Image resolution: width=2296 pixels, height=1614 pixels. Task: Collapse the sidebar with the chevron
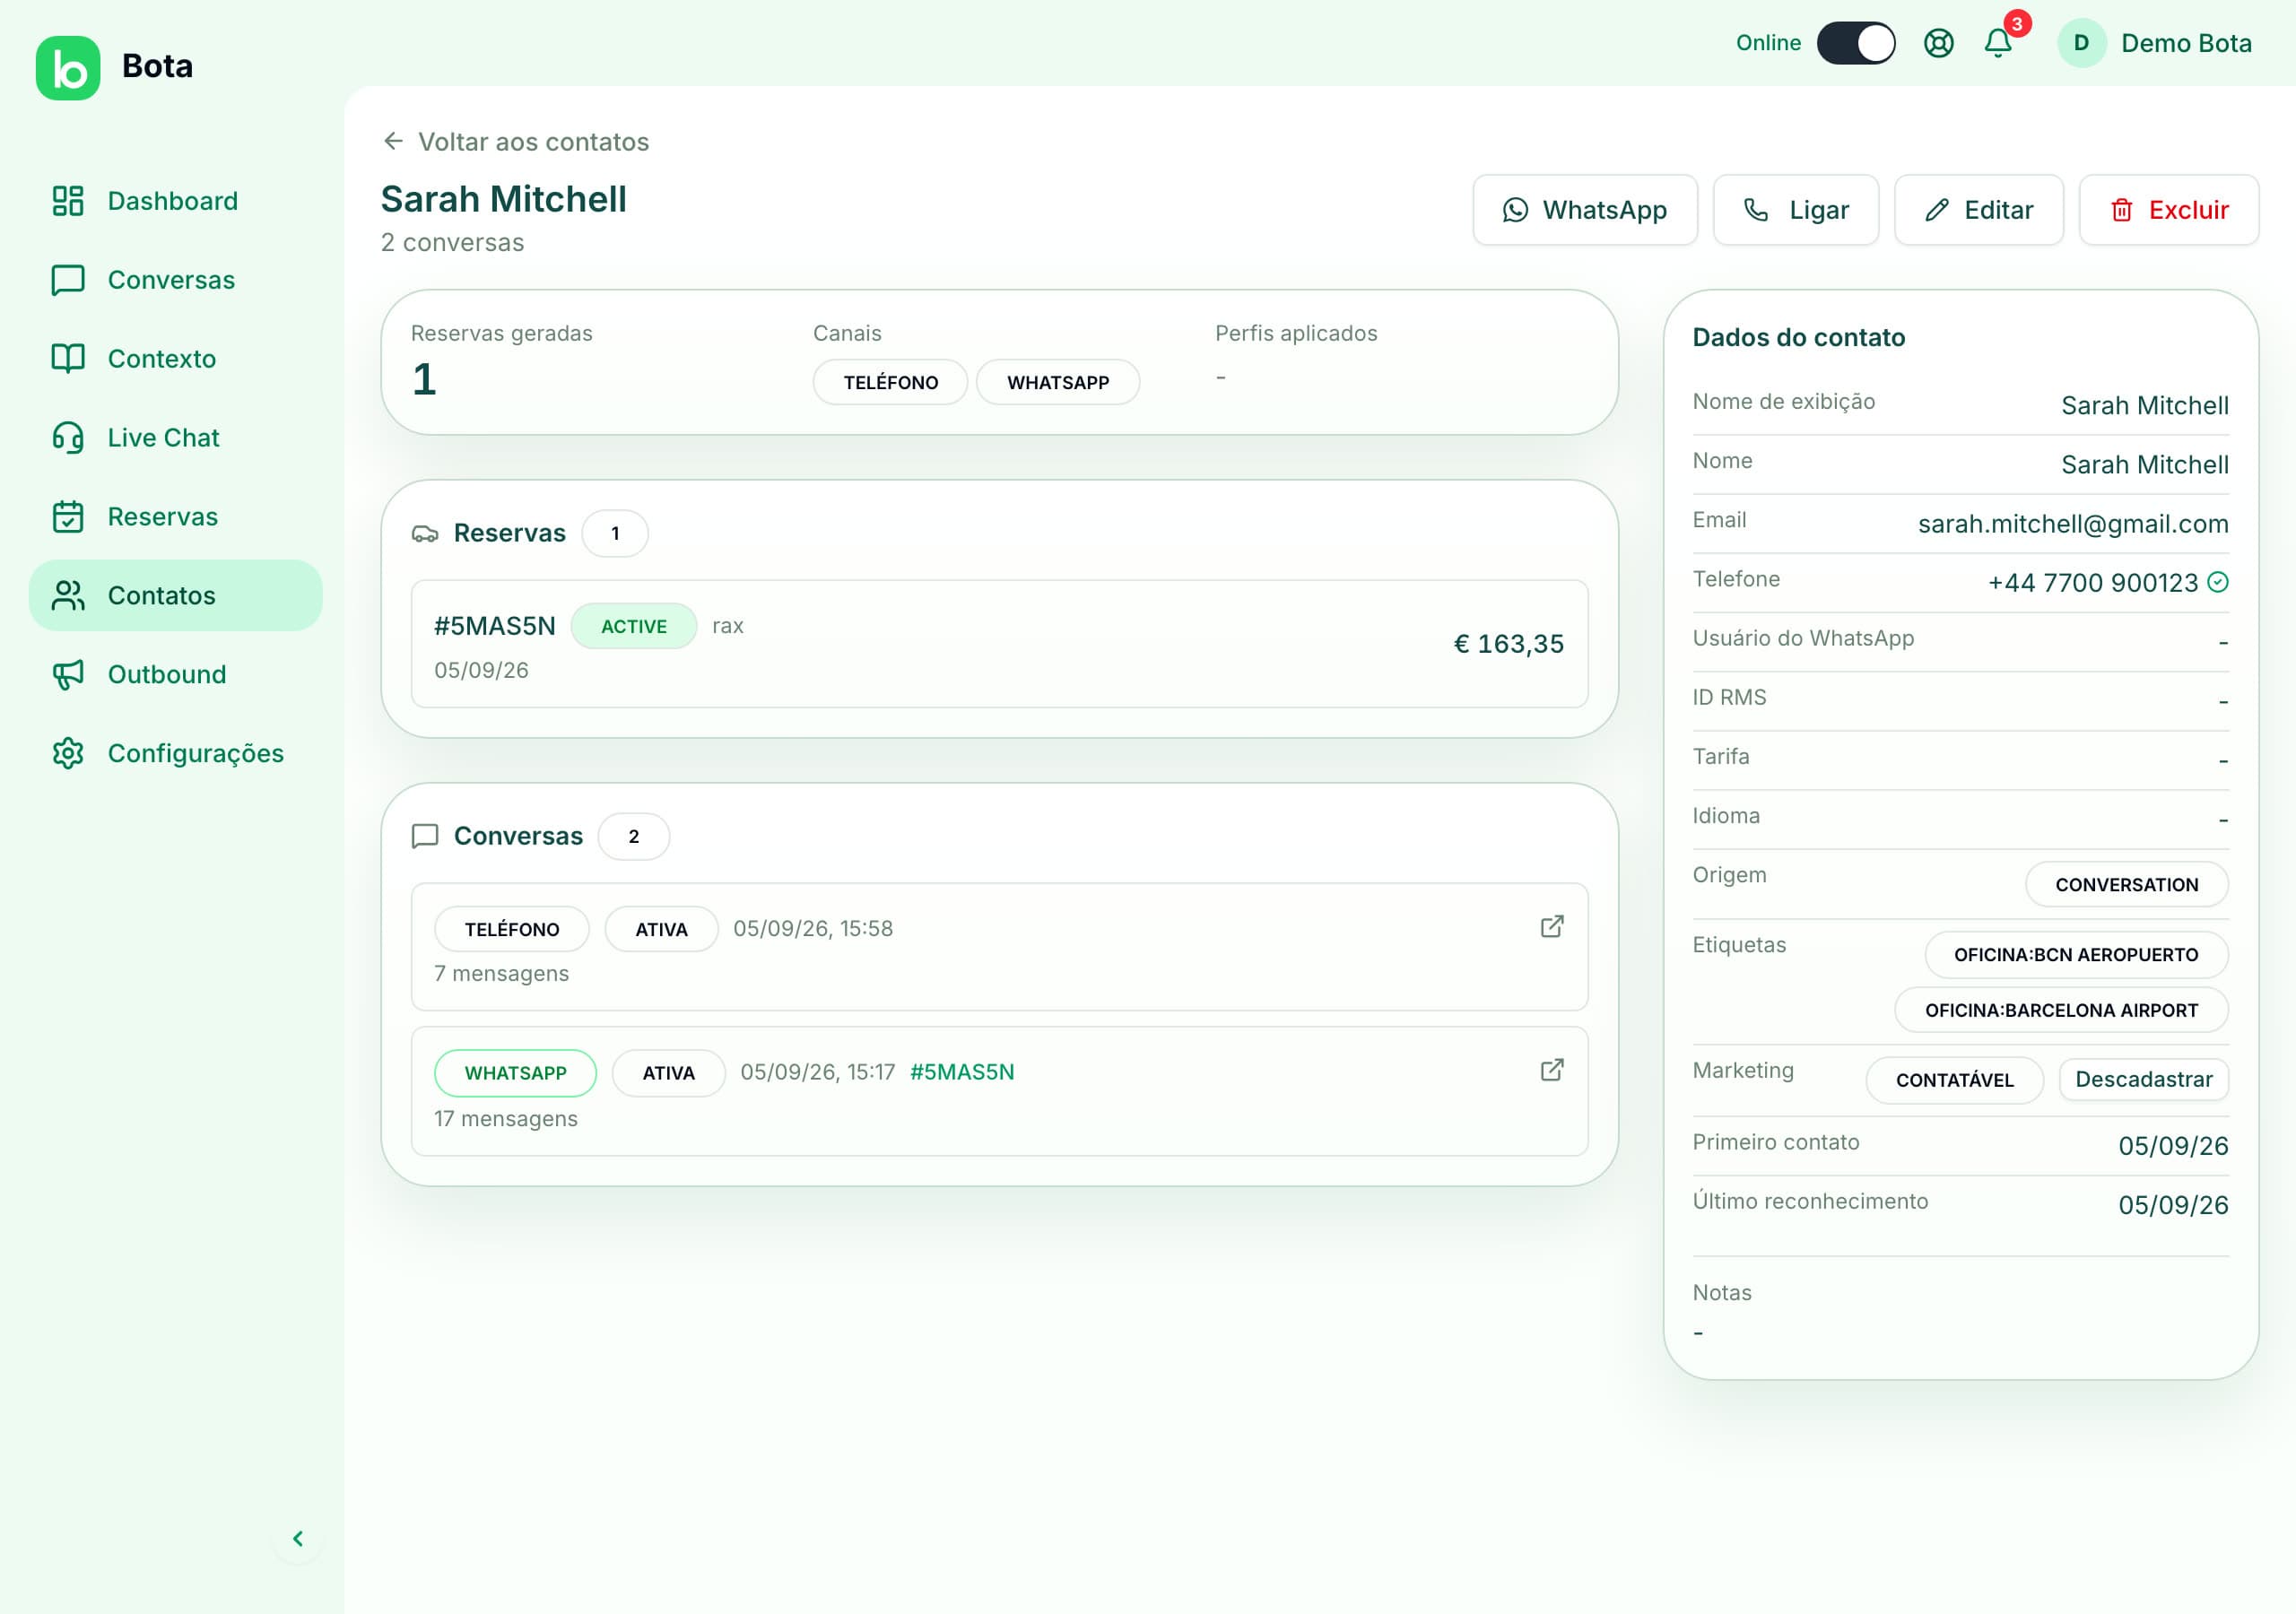pos(298,1538)
